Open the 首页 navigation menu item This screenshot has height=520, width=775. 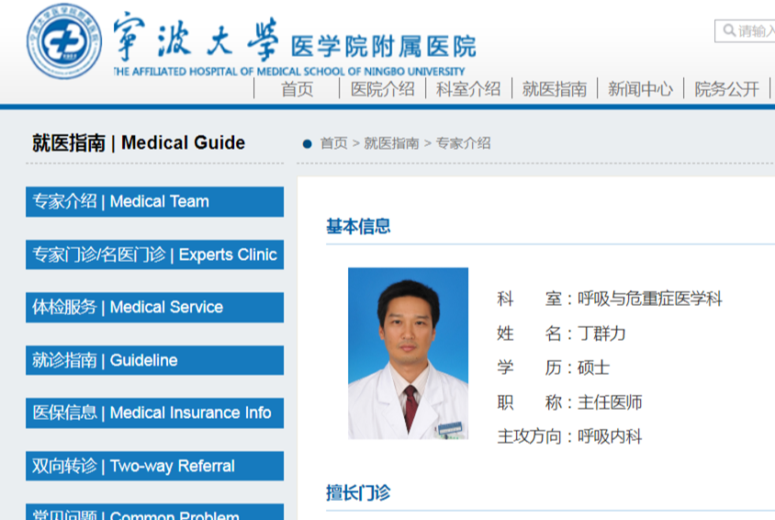pos(297,89)
